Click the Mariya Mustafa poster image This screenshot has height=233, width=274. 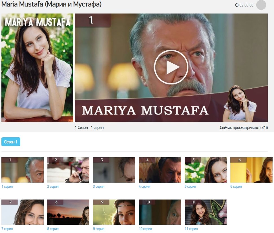[37, 68]
